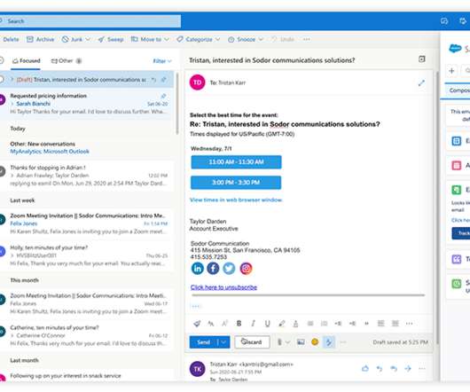
Task: Expand the Catherine O'Connor thread chevron
Action: click(x=12, y=335)
